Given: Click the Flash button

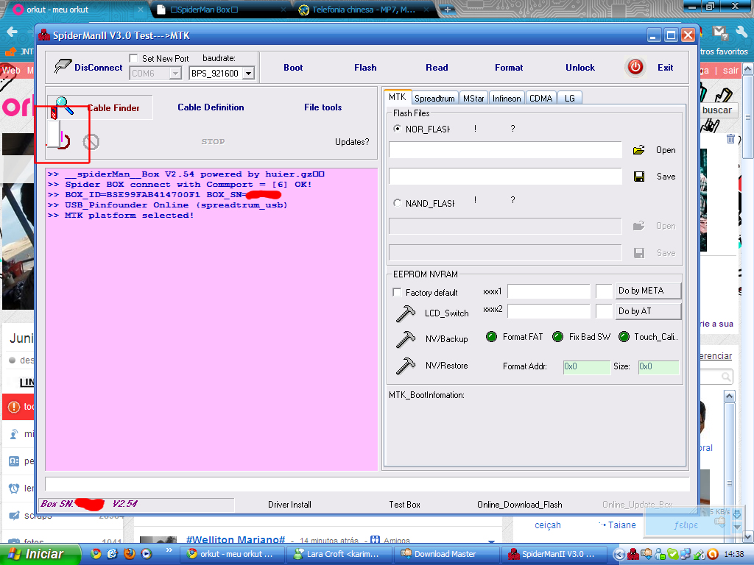Looking at the screenshot, I should tap(365, 68).
